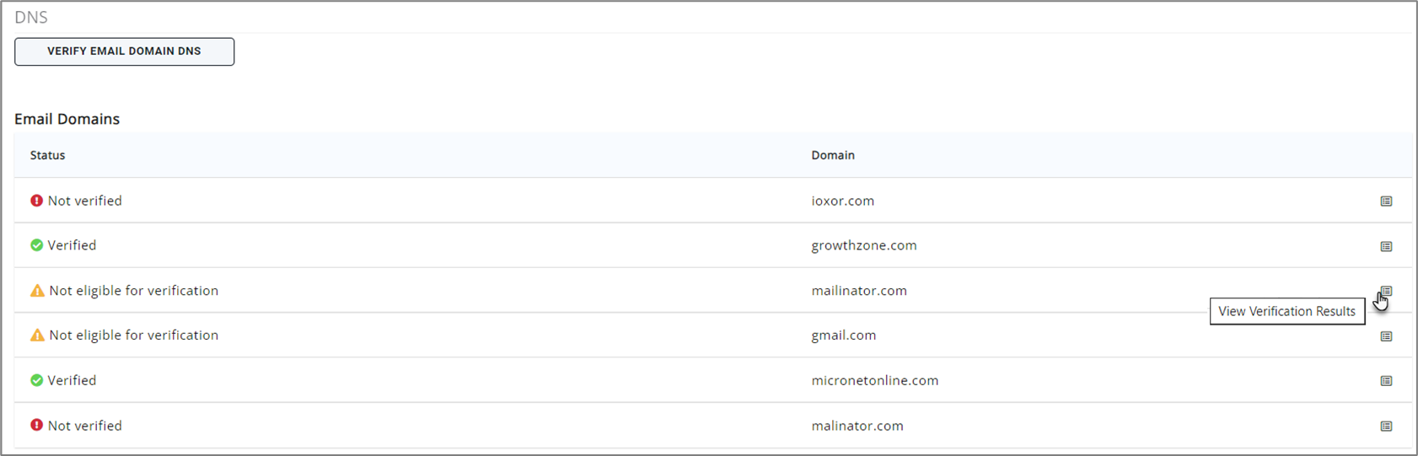Screen dimensions: 1418x456
Task: Select the ioxor.com domain text
Action: [x=842, y=201]
